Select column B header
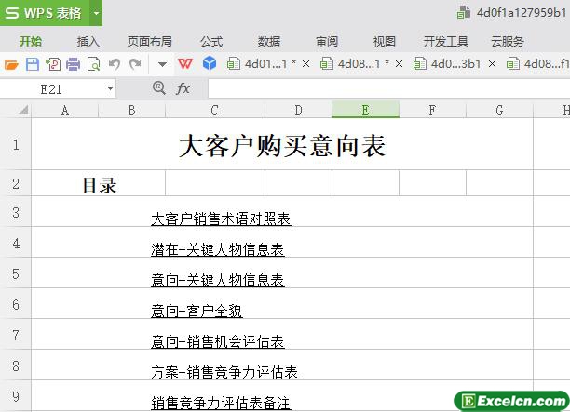This screenshot has height=412, width=570. pyautogui.click(x=131, y=110)
